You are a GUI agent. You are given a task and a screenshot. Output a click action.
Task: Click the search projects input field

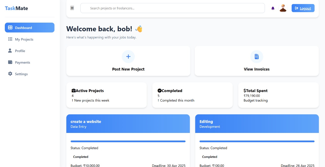click(x=173, y=8)
